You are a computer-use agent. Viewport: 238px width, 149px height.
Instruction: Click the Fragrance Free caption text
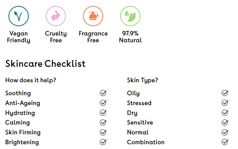(x=93, y=37)
